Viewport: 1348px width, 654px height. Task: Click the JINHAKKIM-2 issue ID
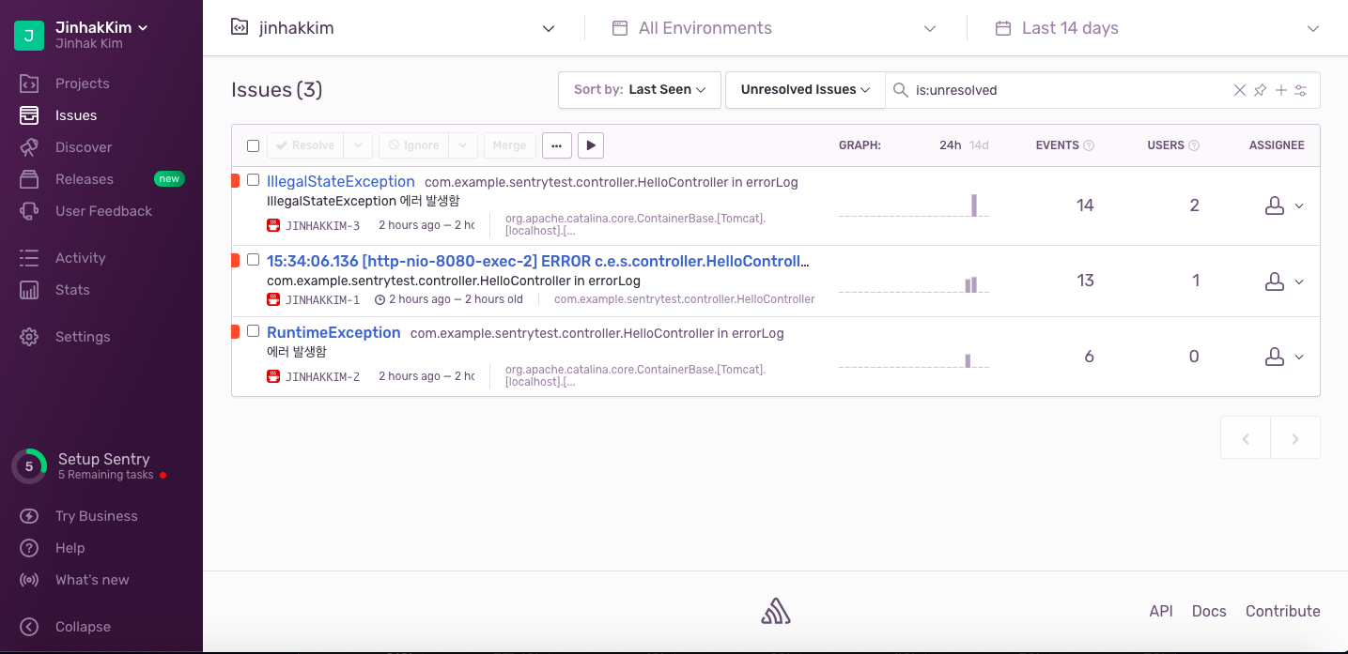(322, 376)
